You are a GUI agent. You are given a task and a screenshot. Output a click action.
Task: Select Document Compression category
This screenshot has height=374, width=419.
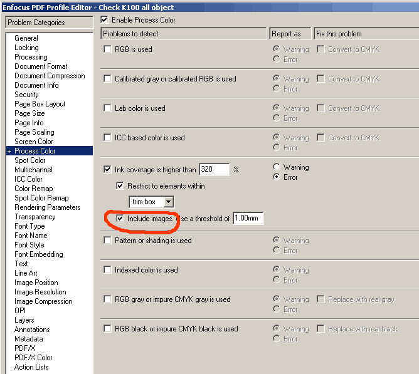50,76
